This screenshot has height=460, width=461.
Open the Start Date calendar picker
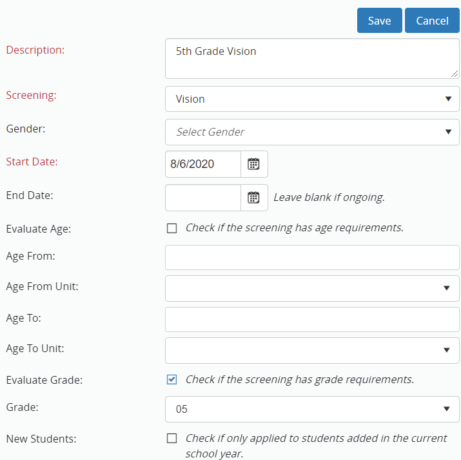[254, 164]
